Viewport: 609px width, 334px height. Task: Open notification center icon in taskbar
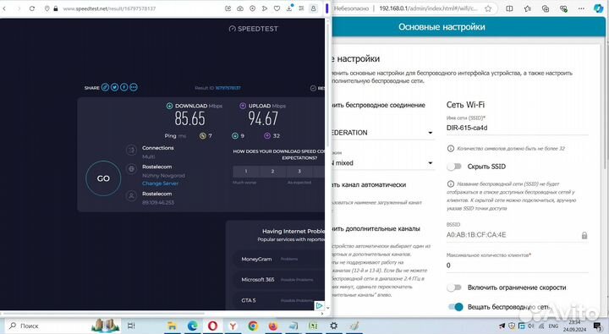(x=598, y=326)
